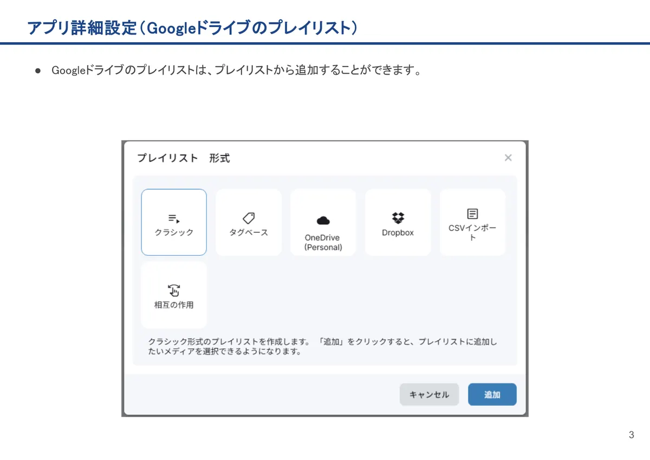Select the 相互の作用 touch icon
This screenshot has height=460, width=650.
(x=174, y=290)
